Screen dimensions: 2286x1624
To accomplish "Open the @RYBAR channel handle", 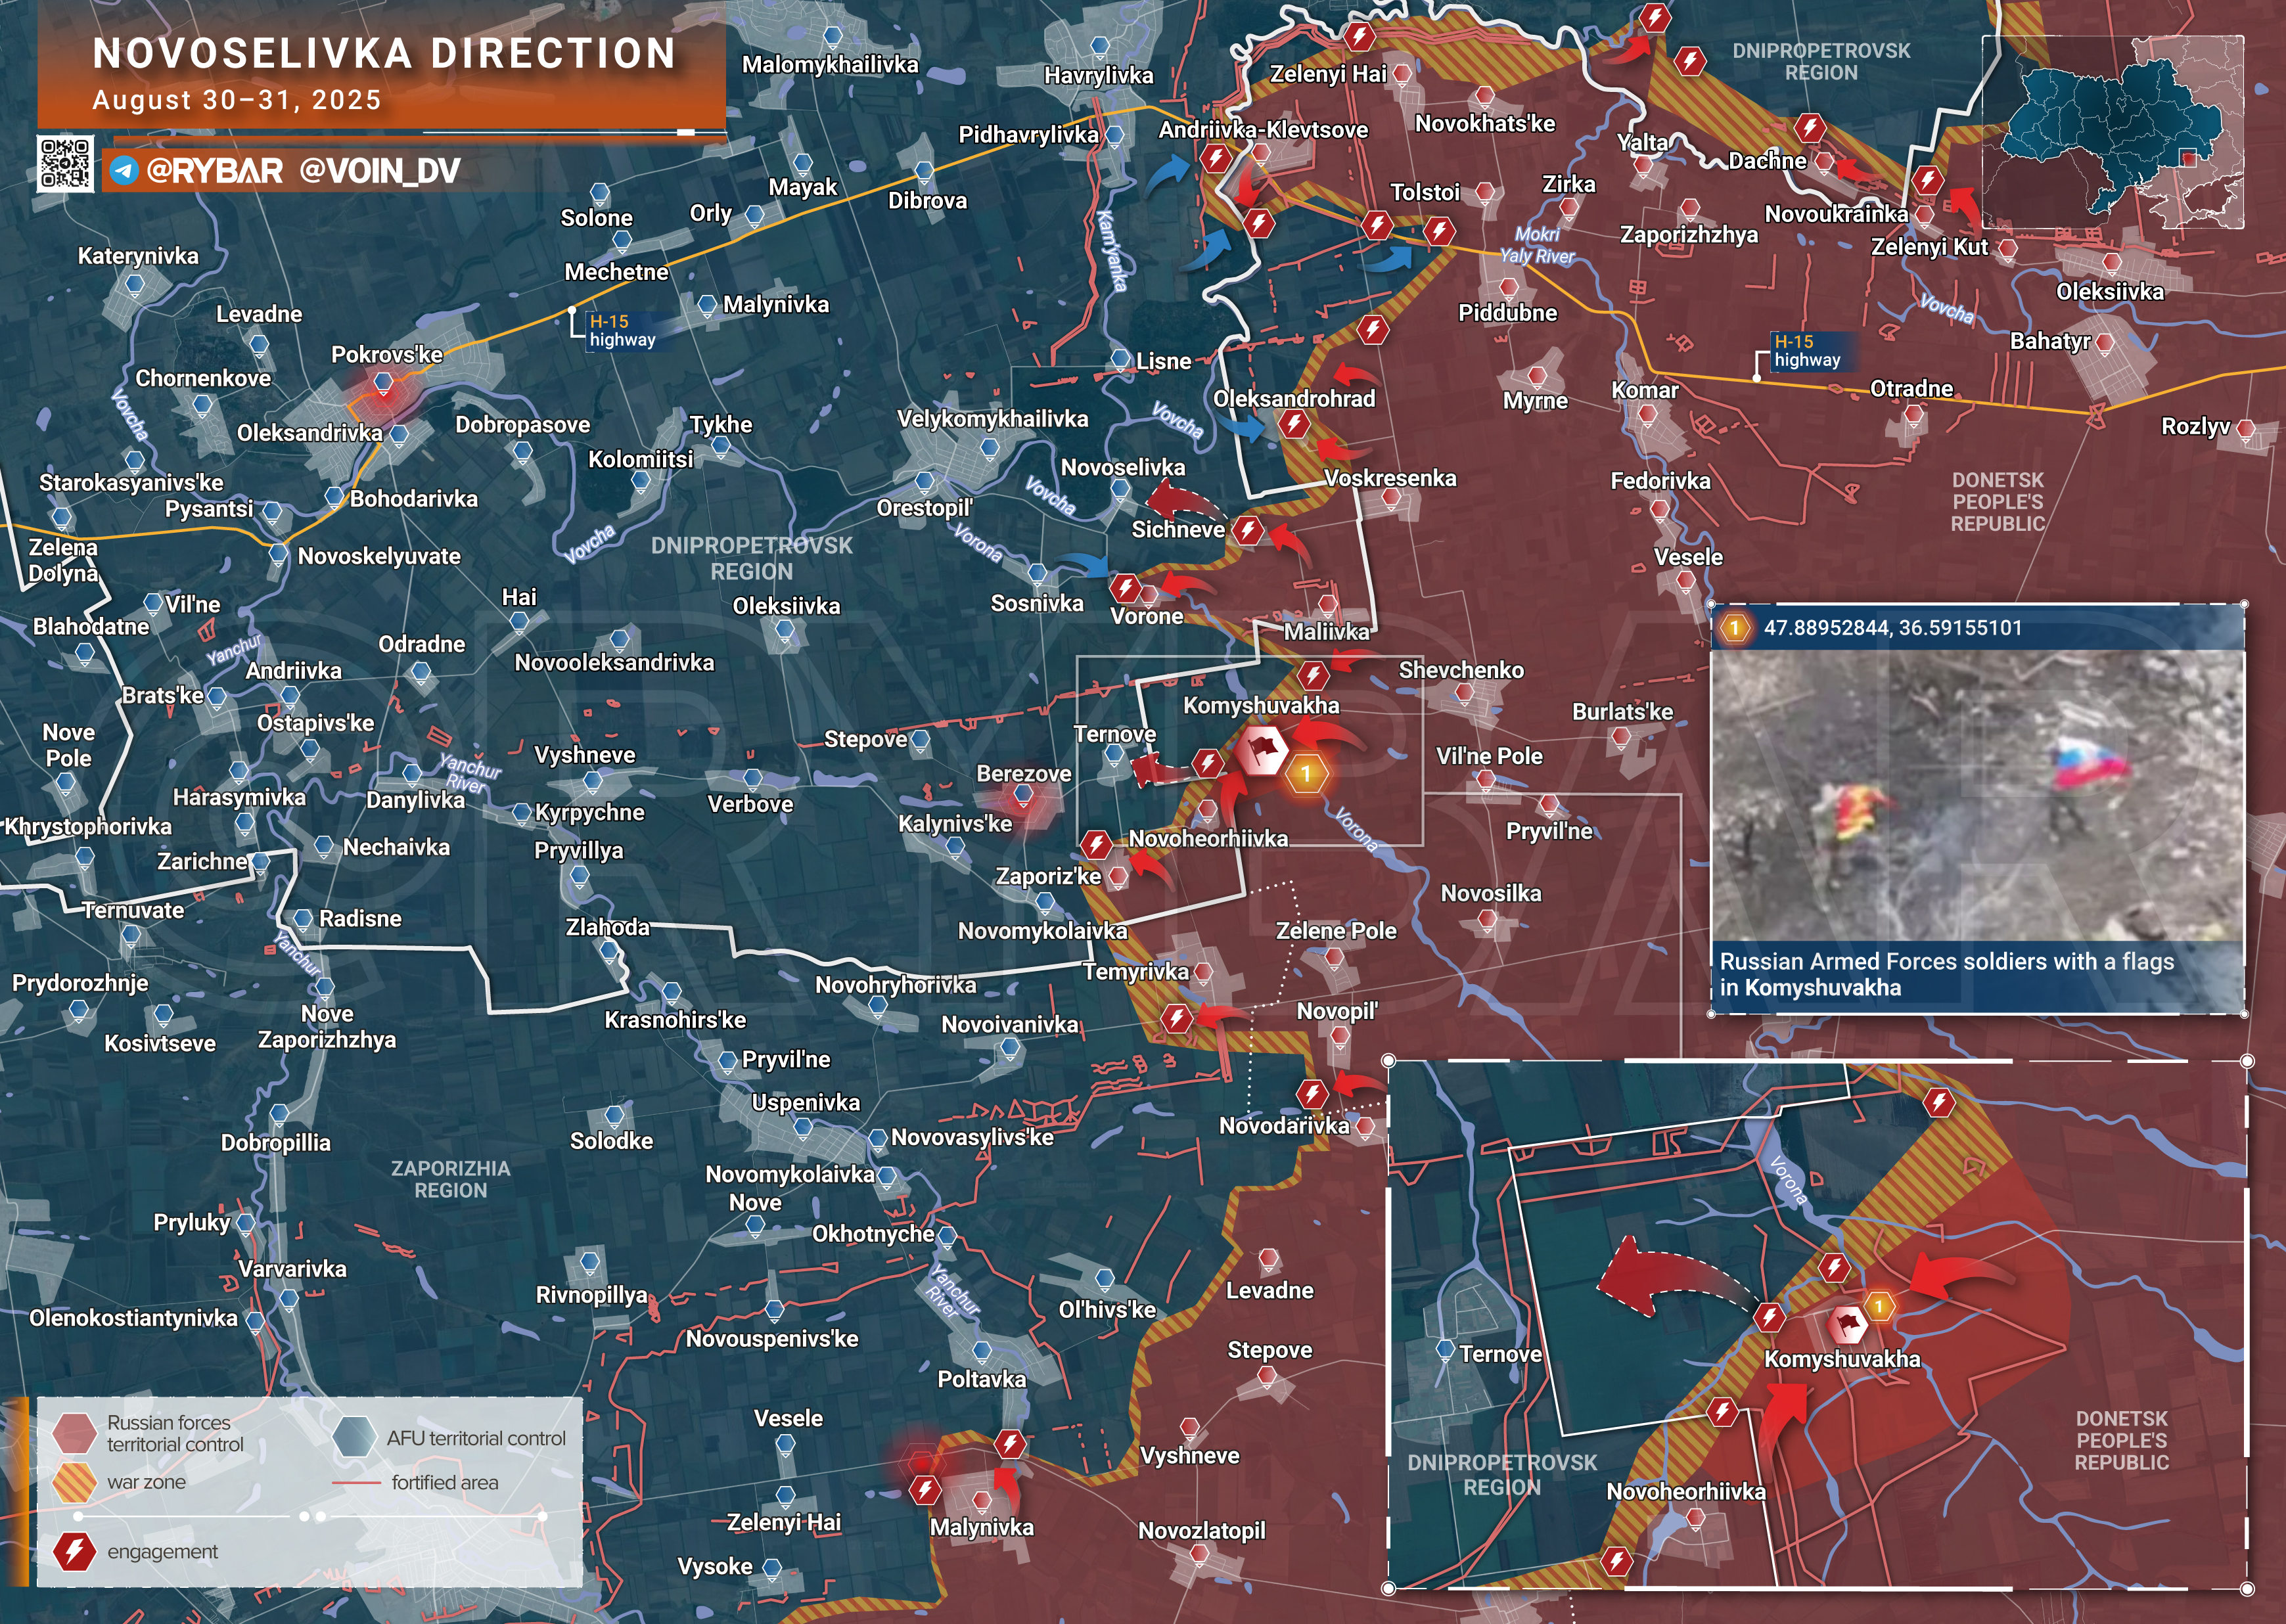I will [214, 170].
